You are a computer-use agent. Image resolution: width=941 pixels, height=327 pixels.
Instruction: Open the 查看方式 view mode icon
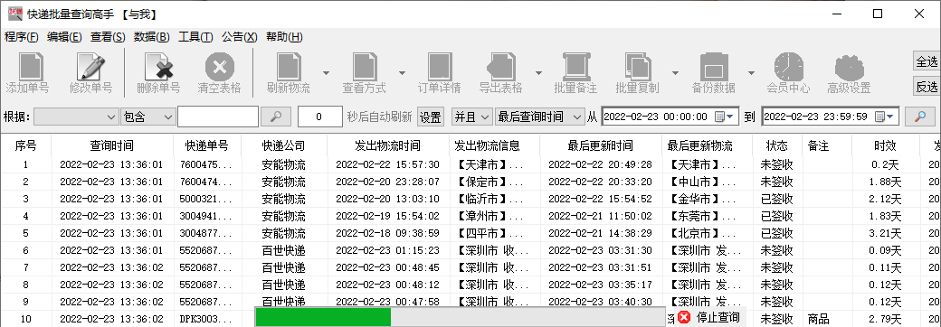click(x=365, y=66)
